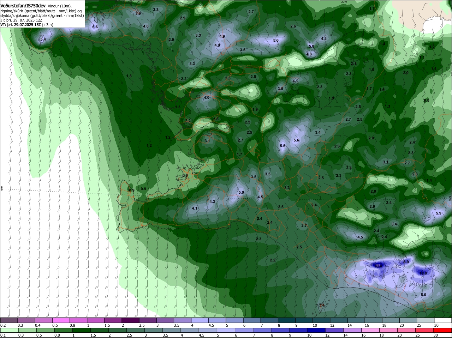Image resolution: width=452 pixels, height=338 pixels.
Task: Select the darkest purple 2–2.5 swatch in the upper legend
Action: click(x=130, y=320)
